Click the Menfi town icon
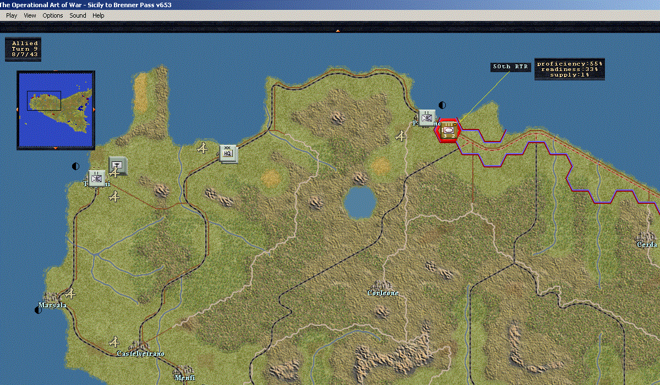 [x=183, y=370]
